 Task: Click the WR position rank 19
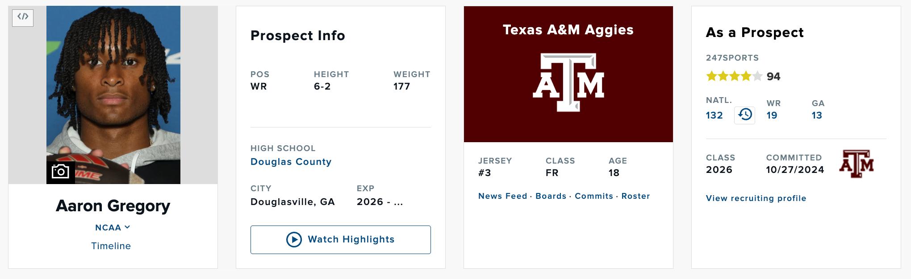point(772,115)
